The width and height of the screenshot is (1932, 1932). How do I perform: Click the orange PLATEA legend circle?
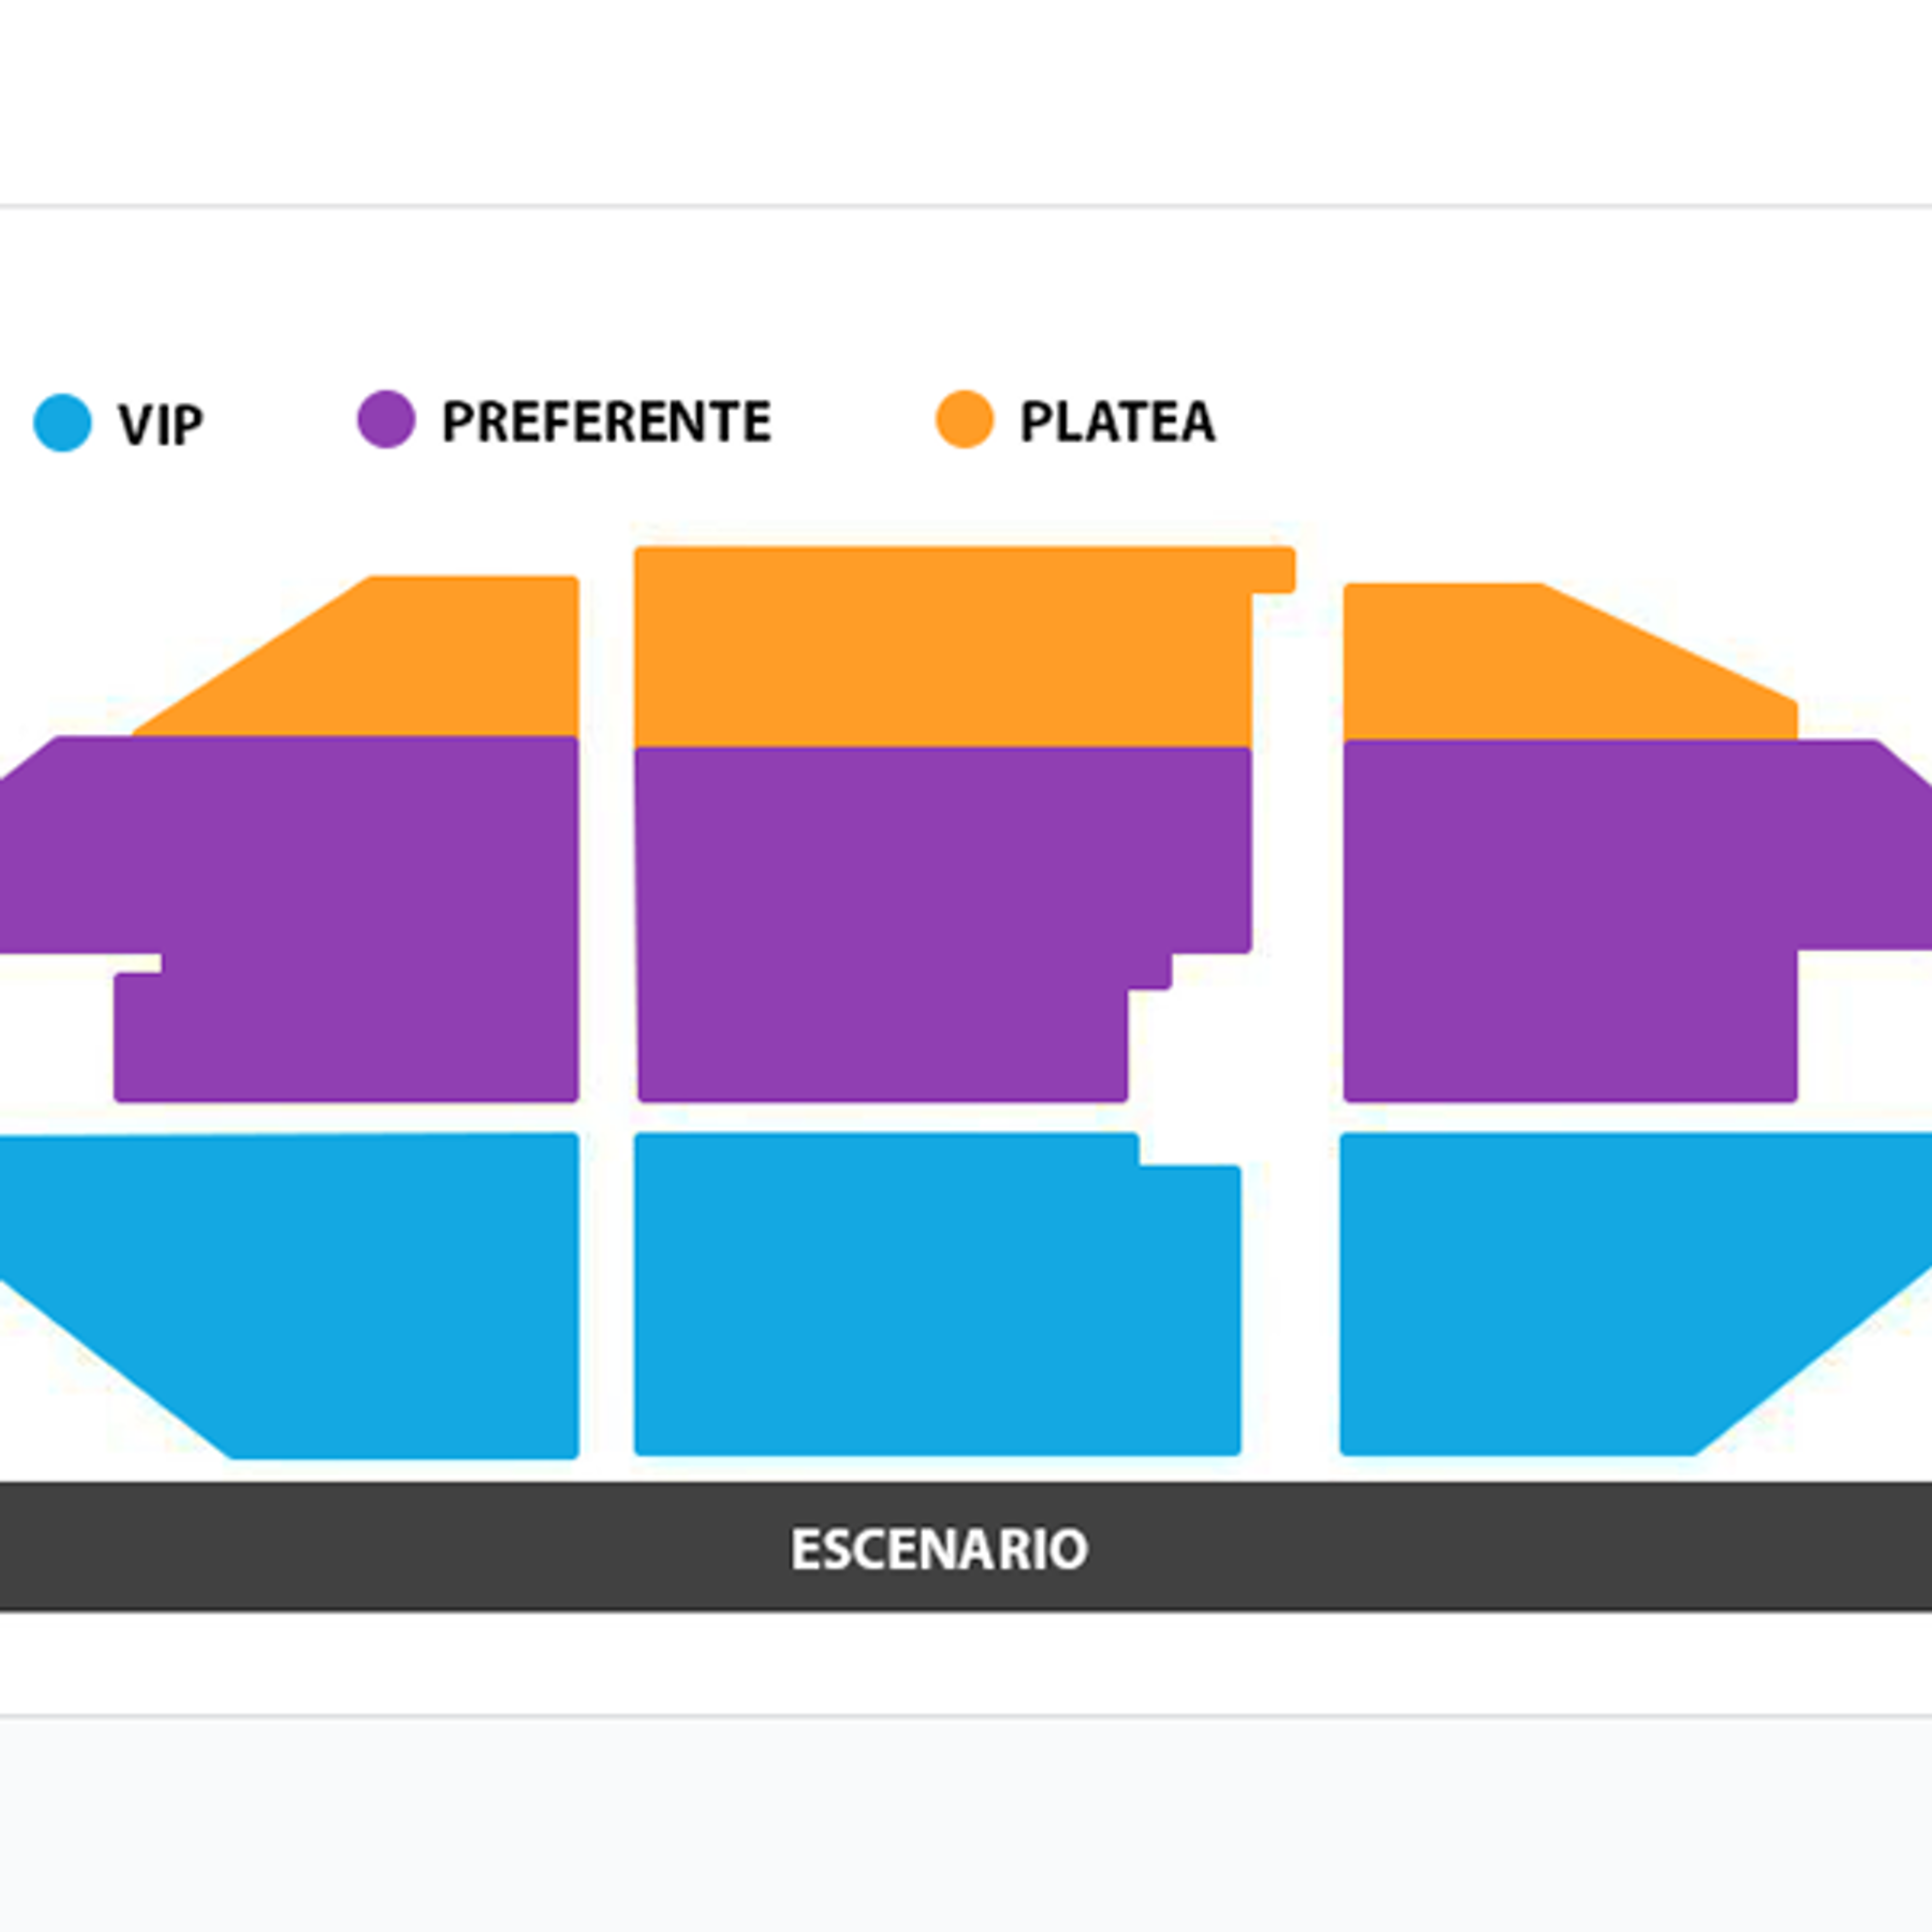click(x=964, y=419)
